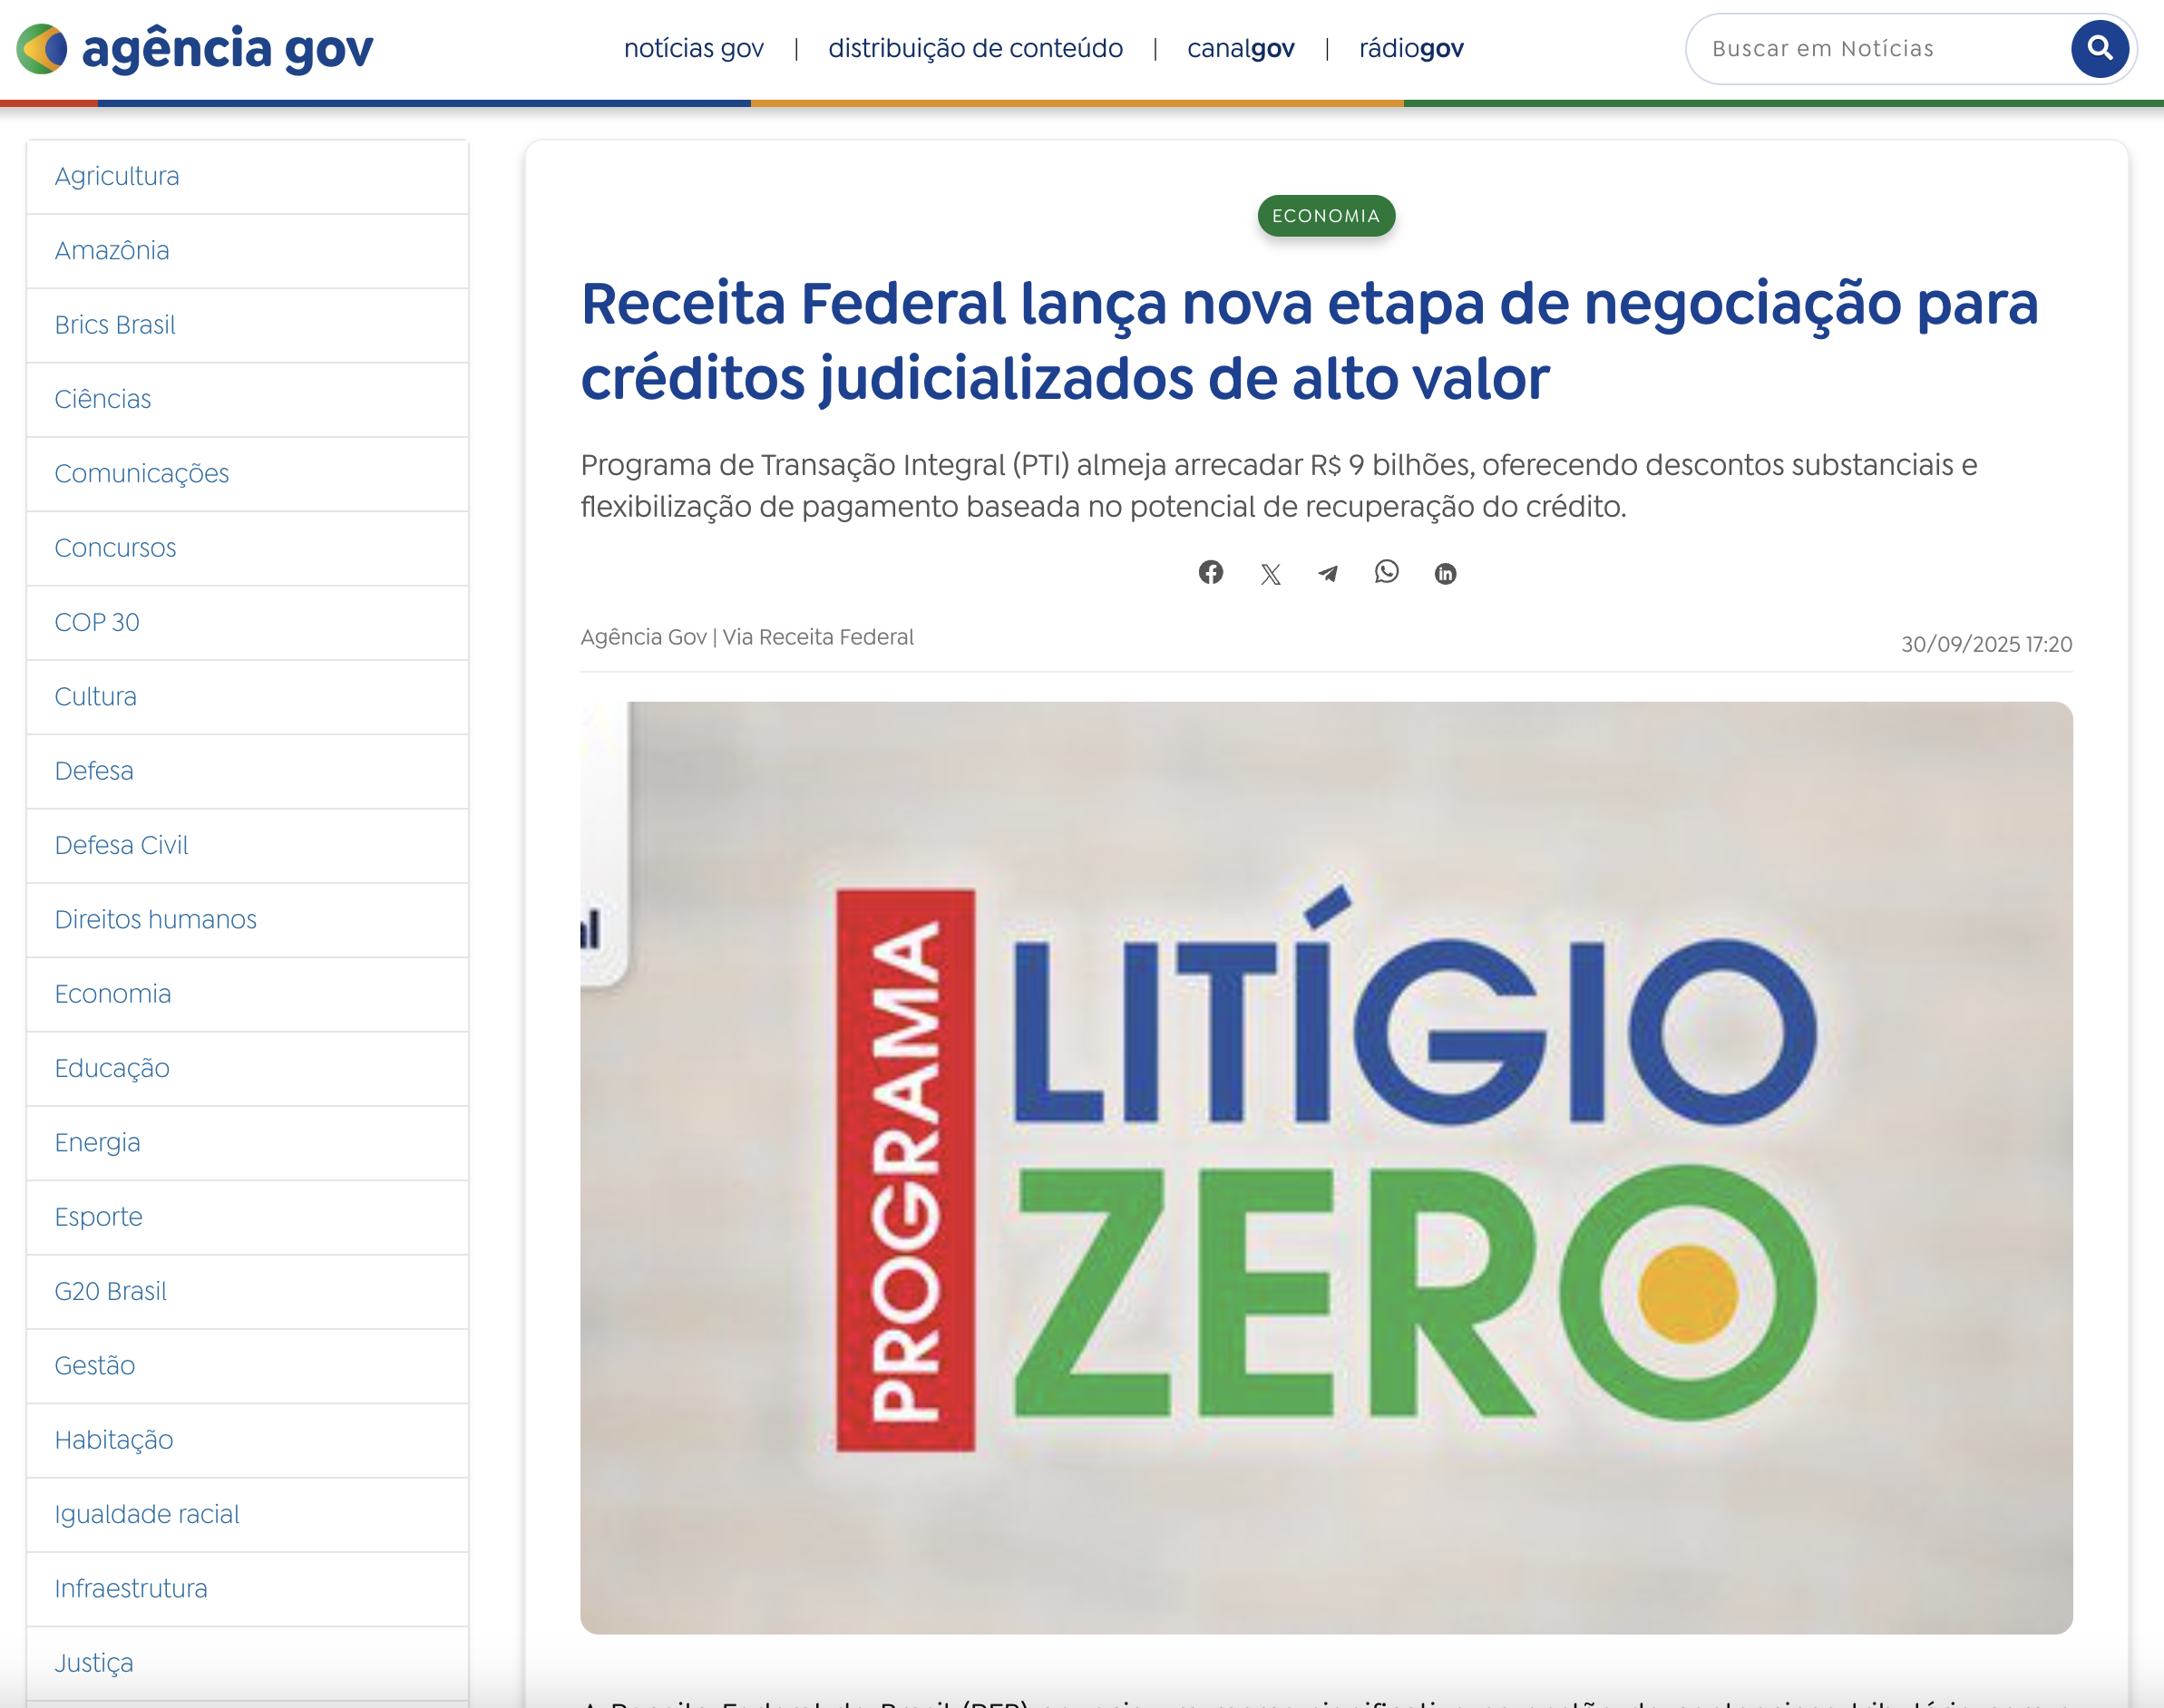This screenshot has height=1708, width=2164.
Task: Share the article via Telegram
Action: [1329, 573]
